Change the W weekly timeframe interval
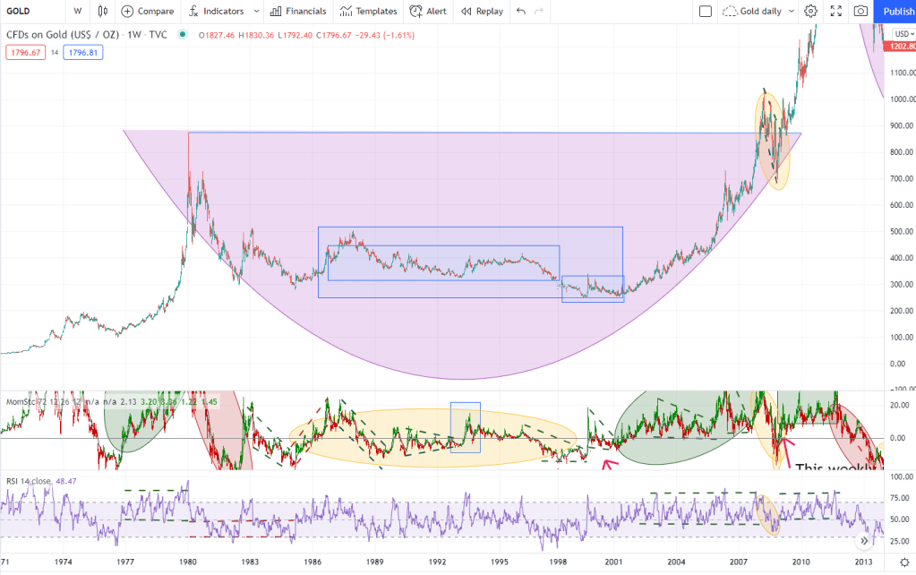Image resolution: width=916 pixels, height=575 pixels. pos(78,12)
